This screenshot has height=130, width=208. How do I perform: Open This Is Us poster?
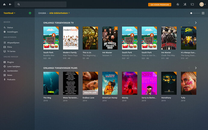90,38
